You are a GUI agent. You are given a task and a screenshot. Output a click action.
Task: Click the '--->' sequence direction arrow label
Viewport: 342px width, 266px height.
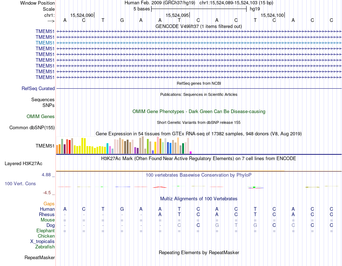coord(51,21)
